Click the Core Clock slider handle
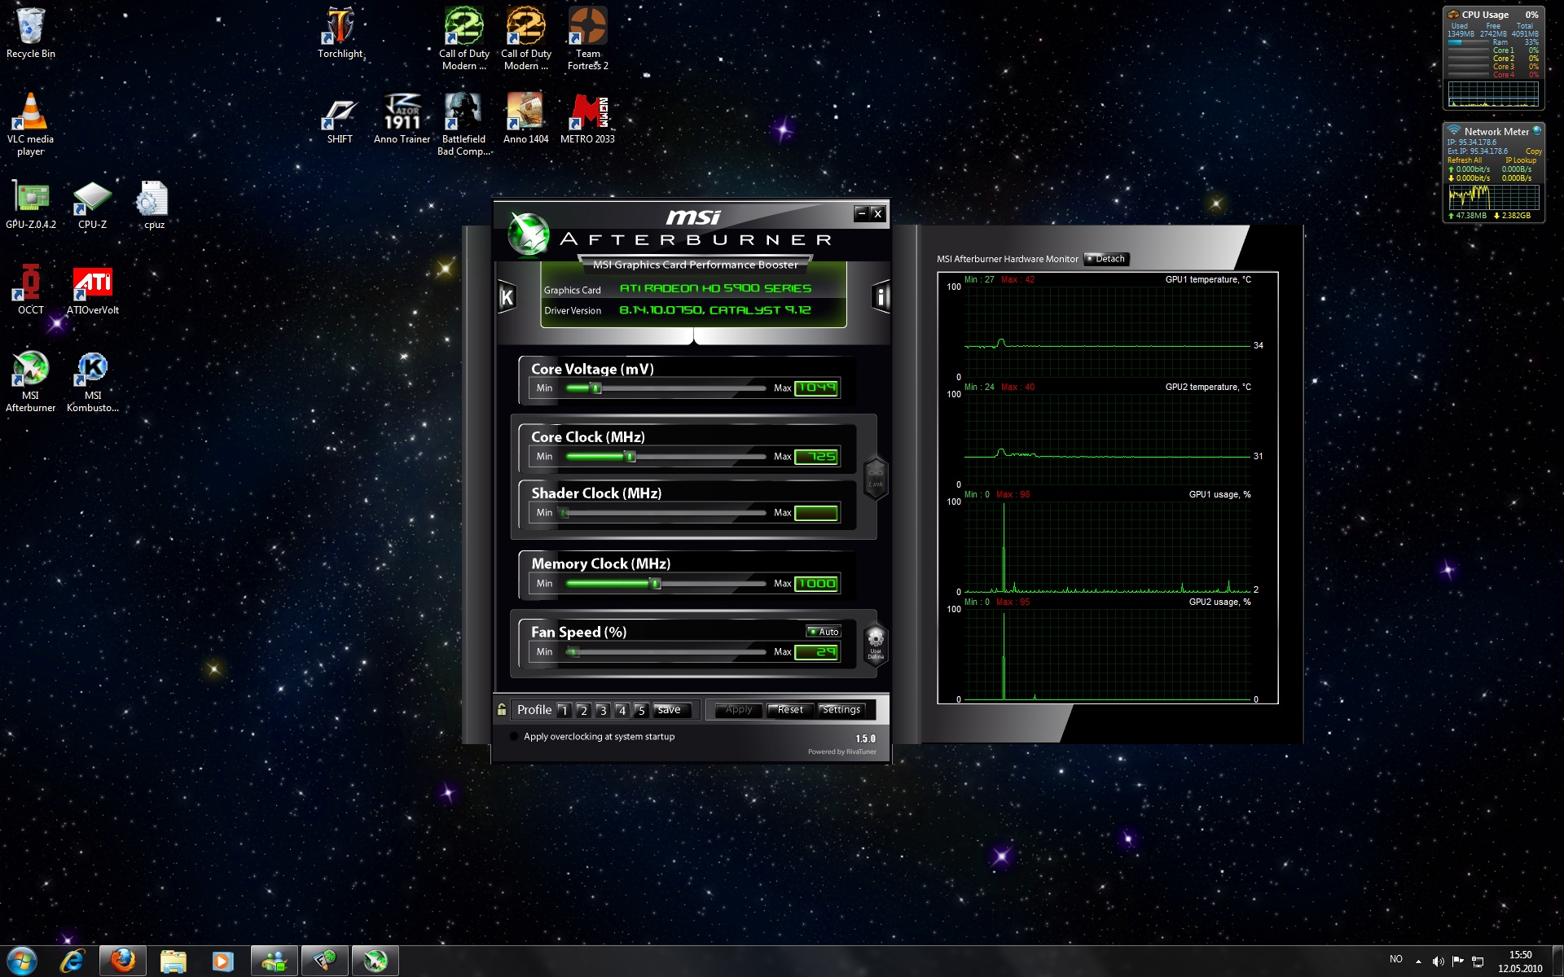The height and width of the screenshot is (977, 1564). 630,457
